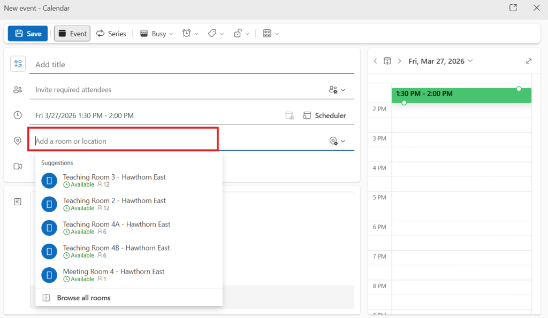Click room icon for Teaching Room 4A
Screen dimensions: 548x318
click(x=49, y=228)
